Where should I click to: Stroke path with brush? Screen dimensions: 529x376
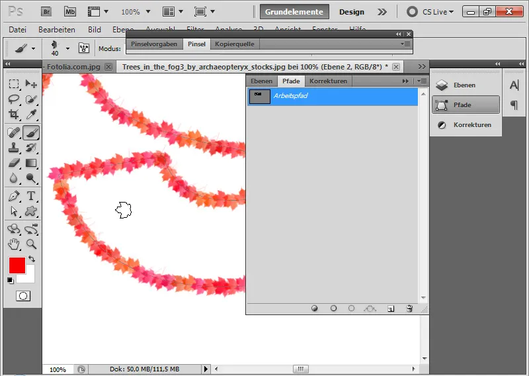(x=333, y=308)
